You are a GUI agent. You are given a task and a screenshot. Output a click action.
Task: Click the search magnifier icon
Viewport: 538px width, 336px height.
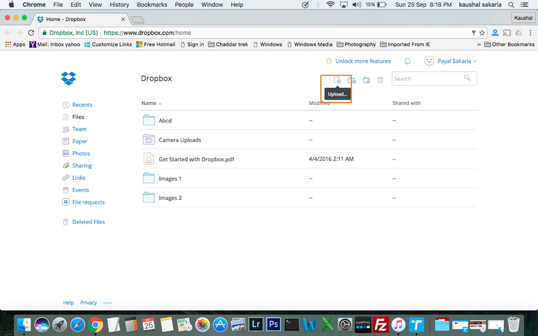(468, 78)
